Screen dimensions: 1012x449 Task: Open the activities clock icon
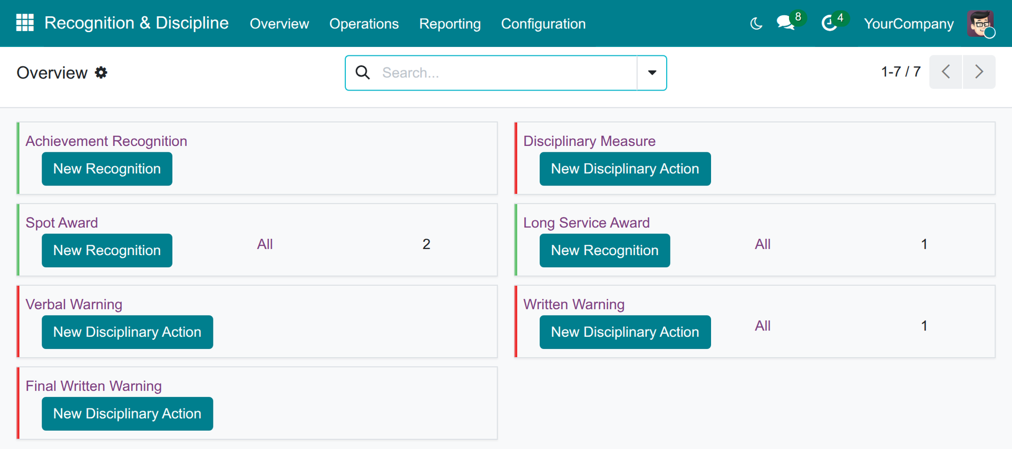click(x=830, y=23)
